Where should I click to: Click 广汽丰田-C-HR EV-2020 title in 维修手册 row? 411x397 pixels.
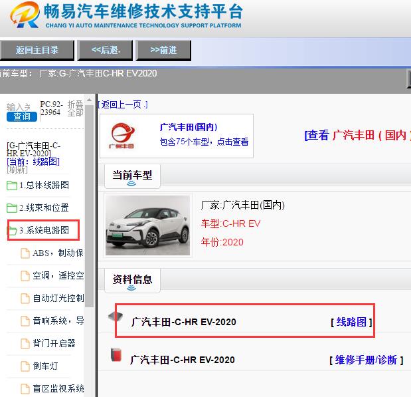coord(183,360)
